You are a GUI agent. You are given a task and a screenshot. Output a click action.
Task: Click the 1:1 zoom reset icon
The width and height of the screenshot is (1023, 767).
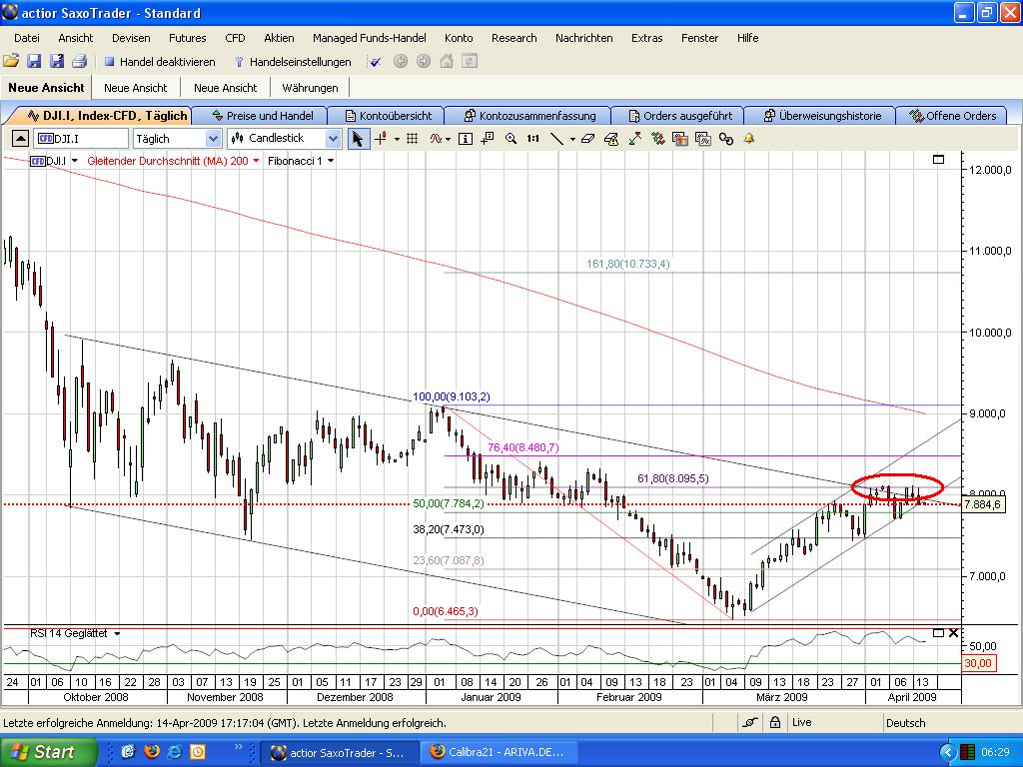coord(530,138)
